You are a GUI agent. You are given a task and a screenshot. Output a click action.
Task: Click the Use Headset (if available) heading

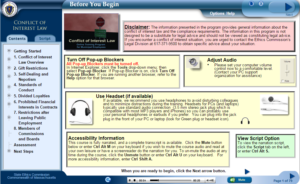point(124,96)
